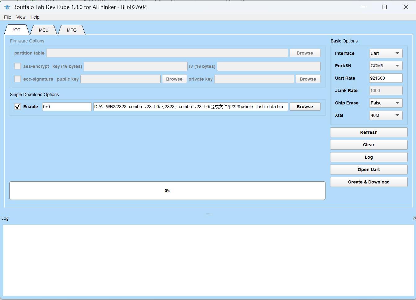Browse for ecc private key file
Viewport: 416px width, 300px height.
pos(308,79)
